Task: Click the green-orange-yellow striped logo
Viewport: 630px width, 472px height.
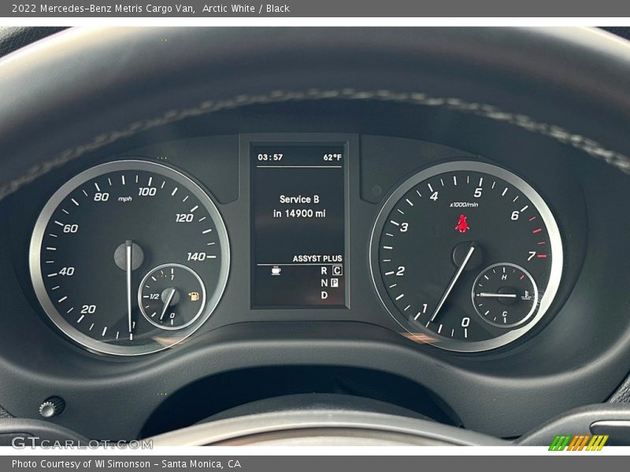Action: pos(579,443)
